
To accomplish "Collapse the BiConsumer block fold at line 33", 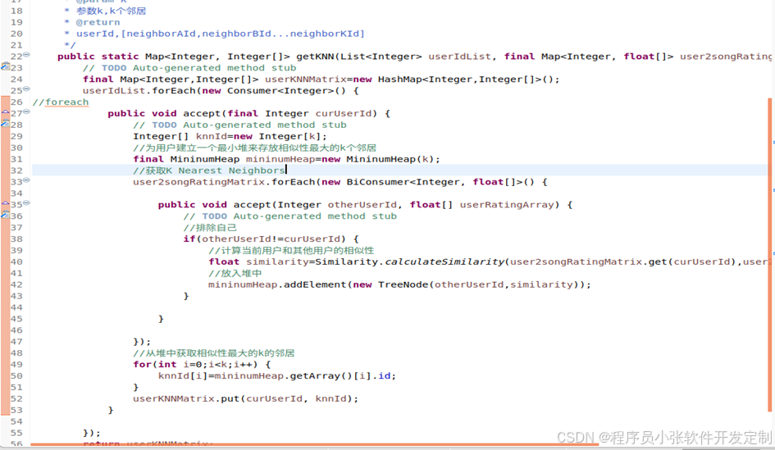I will [27, 180].
